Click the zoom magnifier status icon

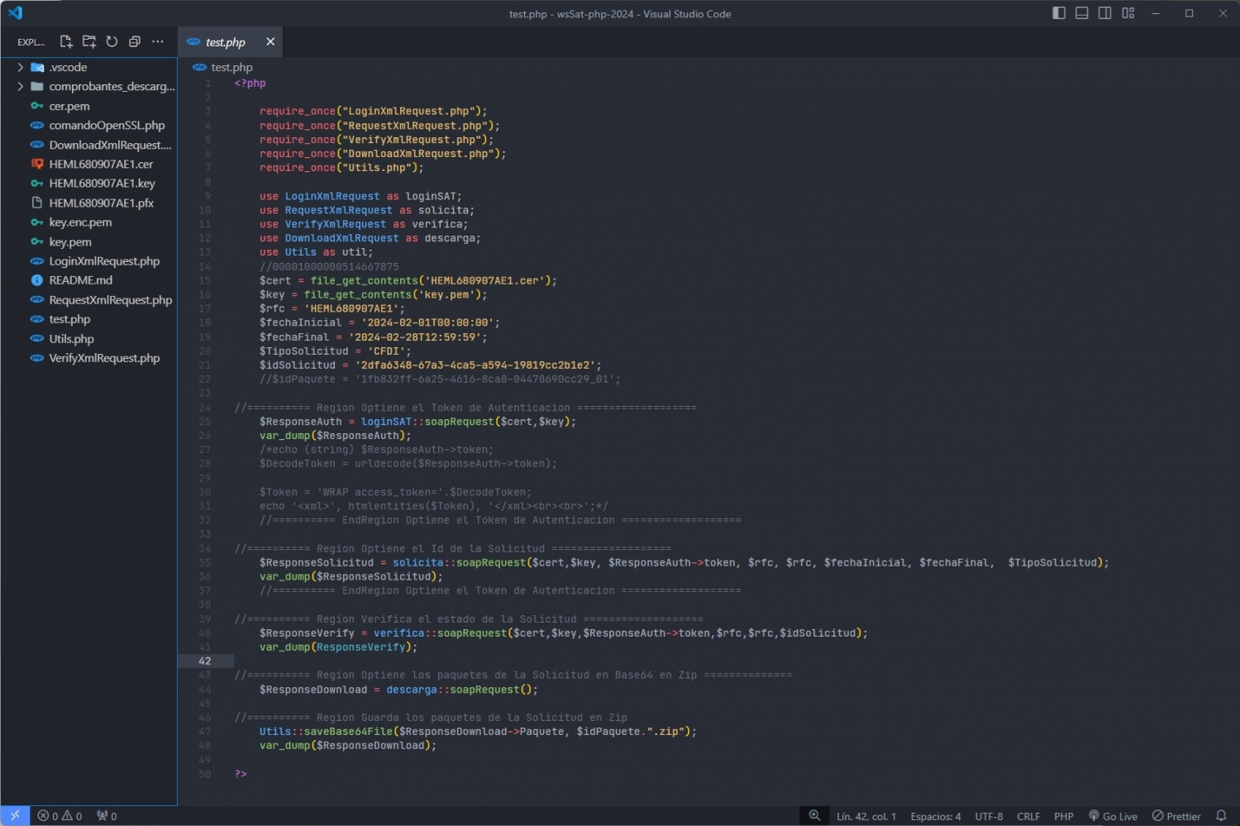coord(814,815)
